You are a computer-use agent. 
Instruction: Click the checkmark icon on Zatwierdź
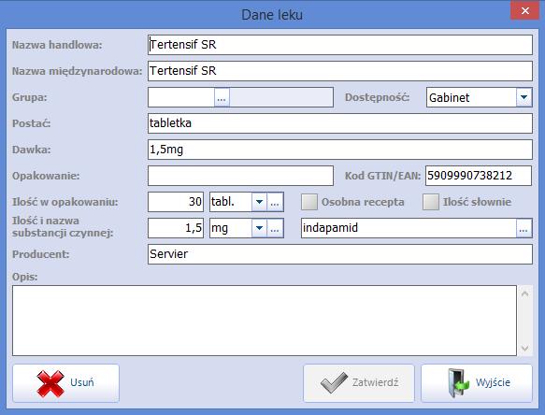(x=334, y=382)
